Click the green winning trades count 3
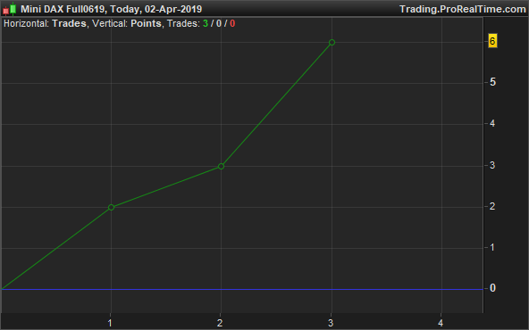Screen dimensions: 529x330 click(x=206, y=23)
